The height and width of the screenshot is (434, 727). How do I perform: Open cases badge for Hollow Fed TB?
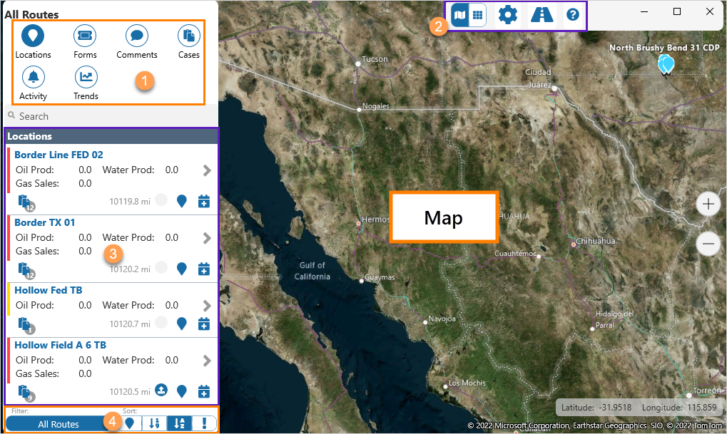pos(26,326)
